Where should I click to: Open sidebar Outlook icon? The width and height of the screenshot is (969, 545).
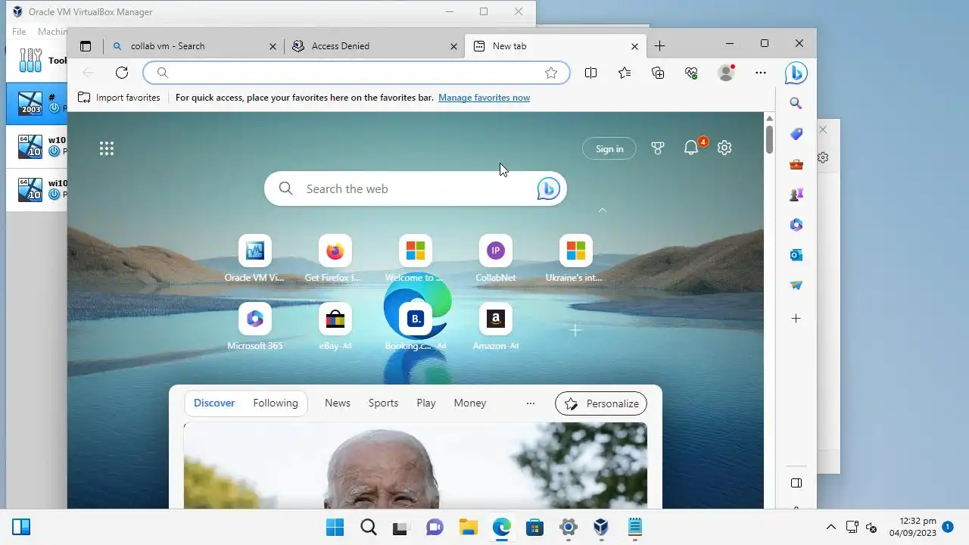[796, 255]
